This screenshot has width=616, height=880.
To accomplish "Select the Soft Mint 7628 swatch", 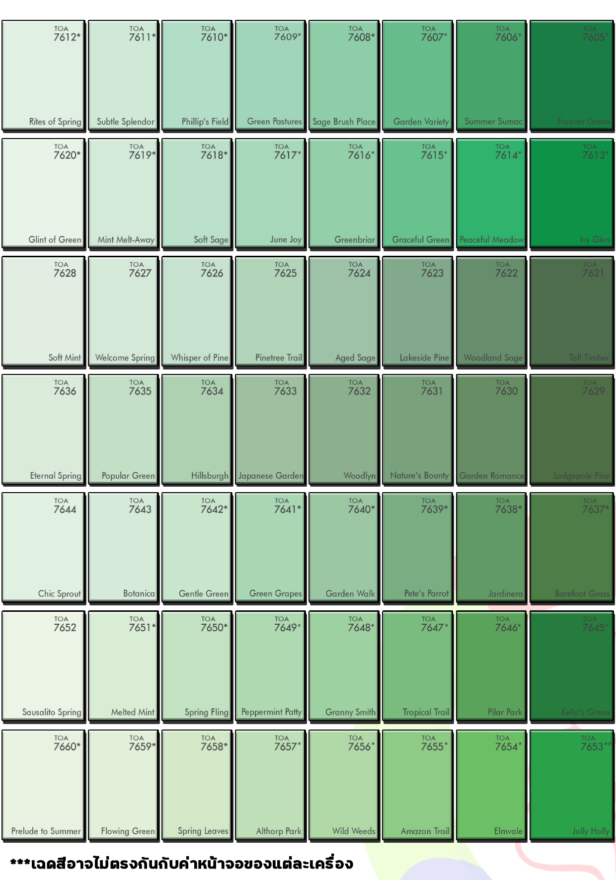I will [x=43, y=311].
